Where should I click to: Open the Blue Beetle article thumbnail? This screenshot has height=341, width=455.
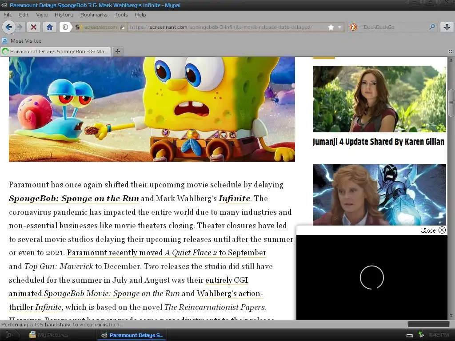point(379,194)
